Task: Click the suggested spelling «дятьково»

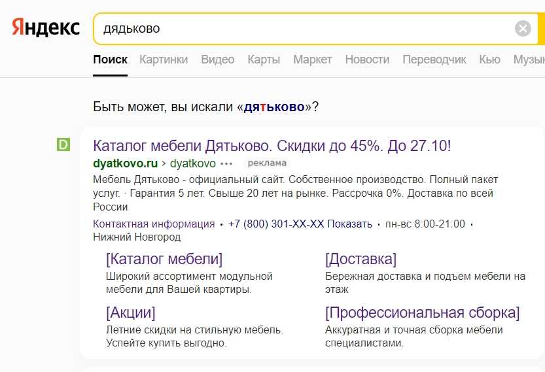Action: [x=274, y=107]
